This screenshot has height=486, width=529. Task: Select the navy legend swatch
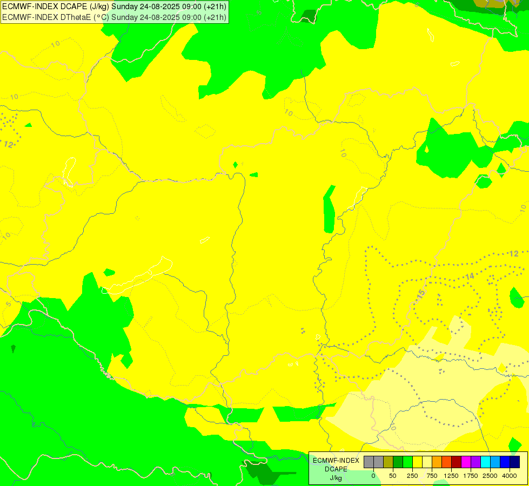[515, 462]
